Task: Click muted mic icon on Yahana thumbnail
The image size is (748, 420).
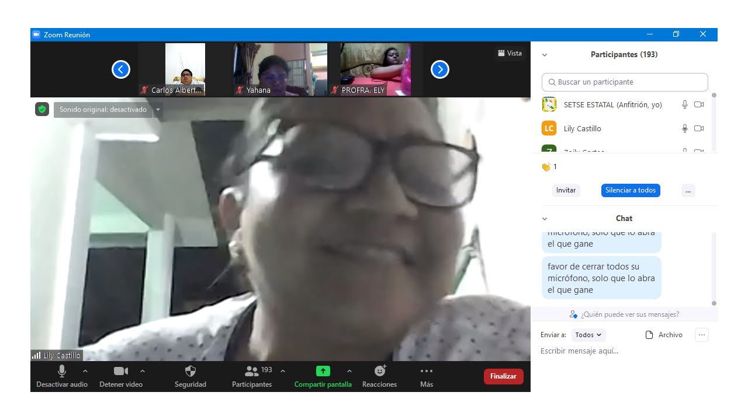Action: click(240, 90)
